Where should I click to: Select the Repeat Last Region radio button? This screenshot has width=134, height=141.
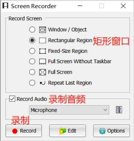point(32,83)
